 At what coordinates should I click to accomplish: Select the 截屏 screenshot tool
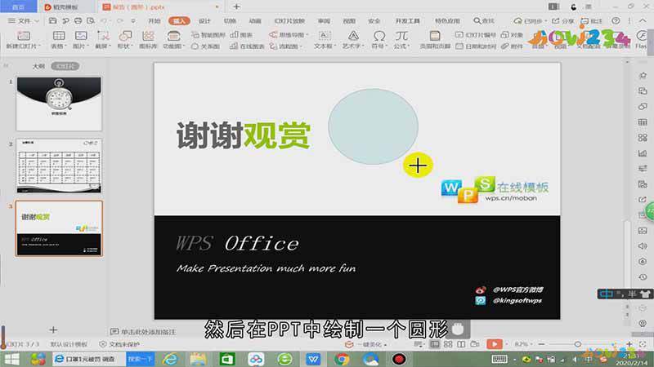pos(103,40)
